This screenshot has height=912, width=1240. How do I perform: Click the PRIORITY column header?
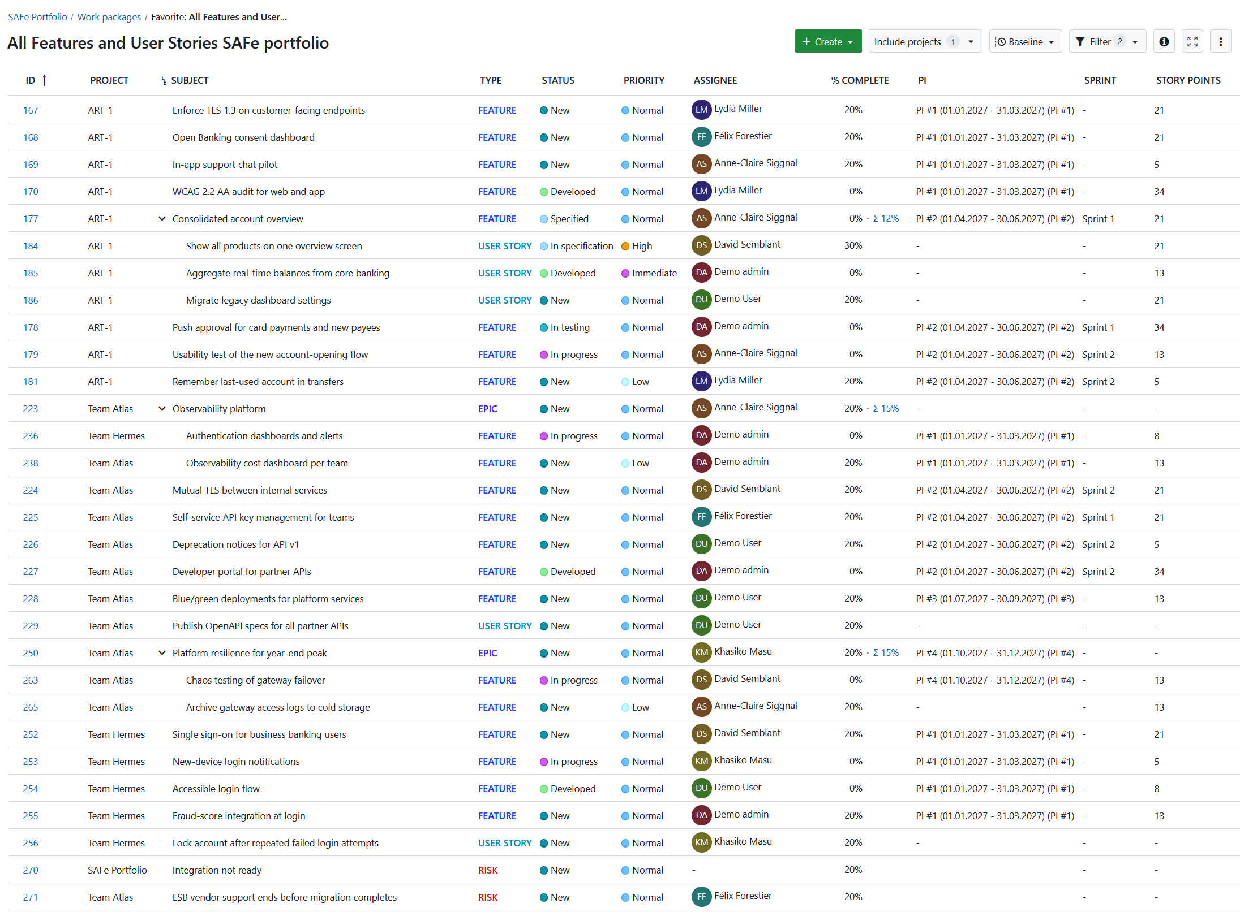point(643,80)
